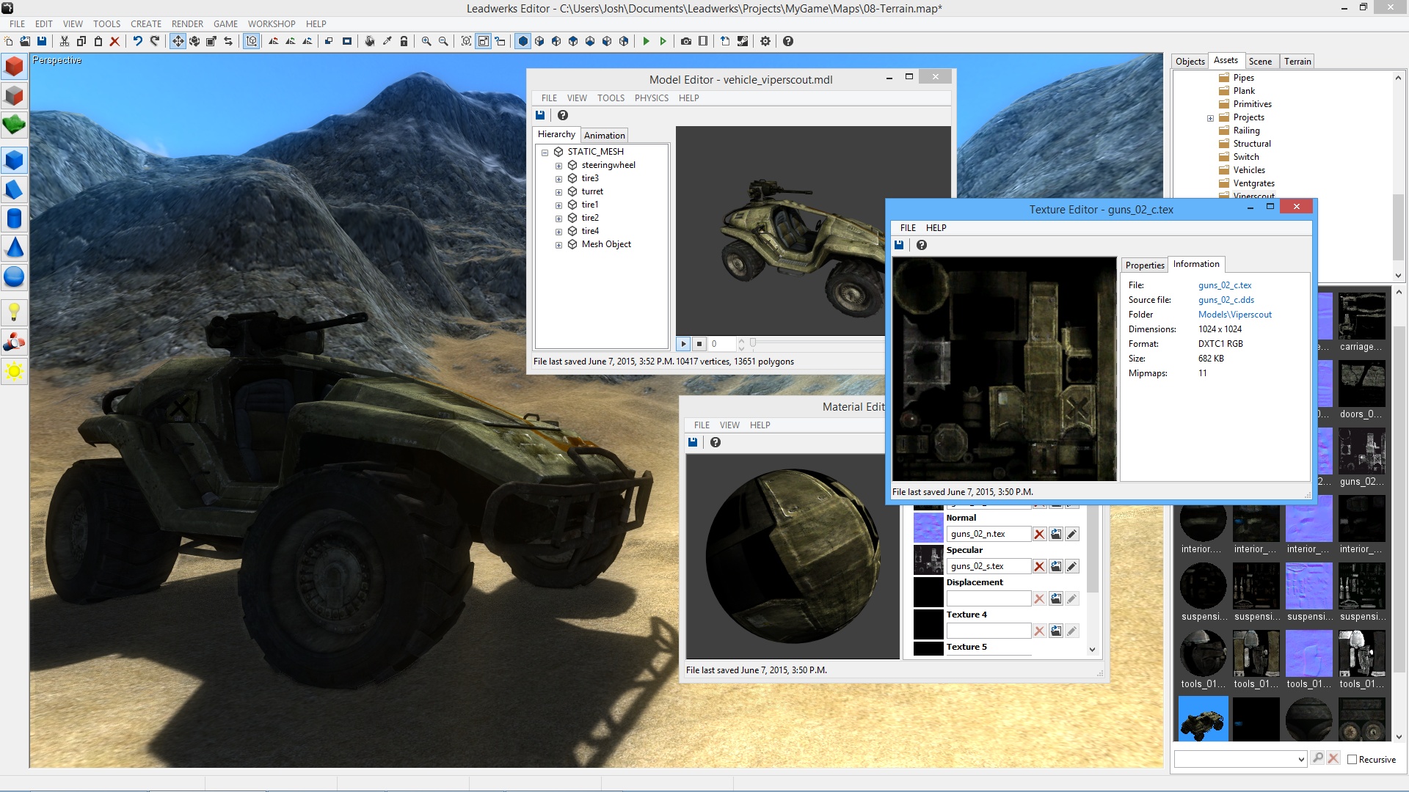Play the animation in Model Editor
The width and height of the screenshot is (1409, 792).
(683, 343)
